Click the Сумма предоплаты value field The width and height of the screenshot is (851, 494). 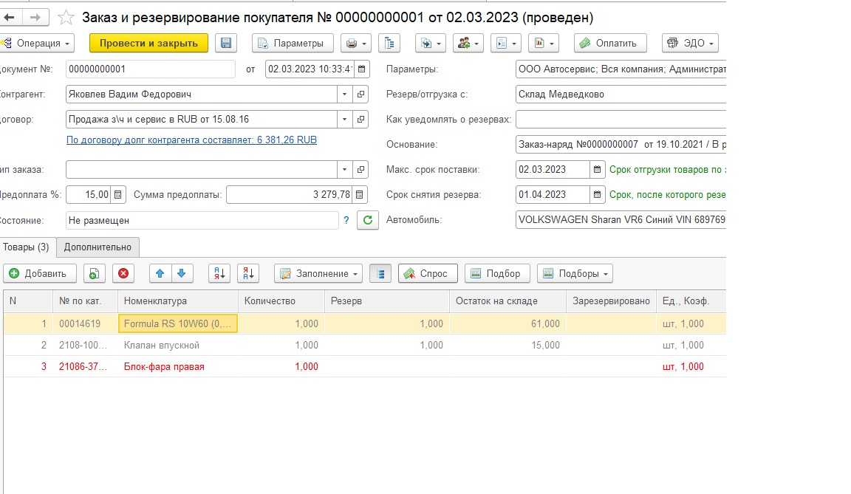pos(290,195)
